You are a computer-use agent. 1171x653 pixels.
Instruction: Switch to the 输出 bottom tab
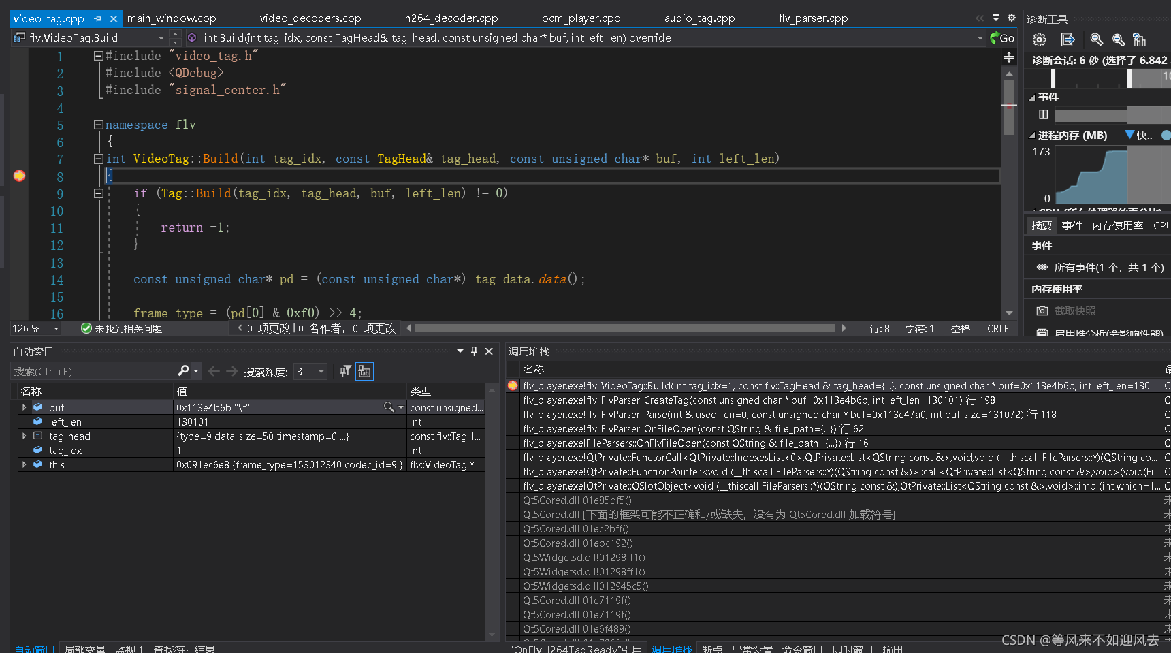point(893,648)
